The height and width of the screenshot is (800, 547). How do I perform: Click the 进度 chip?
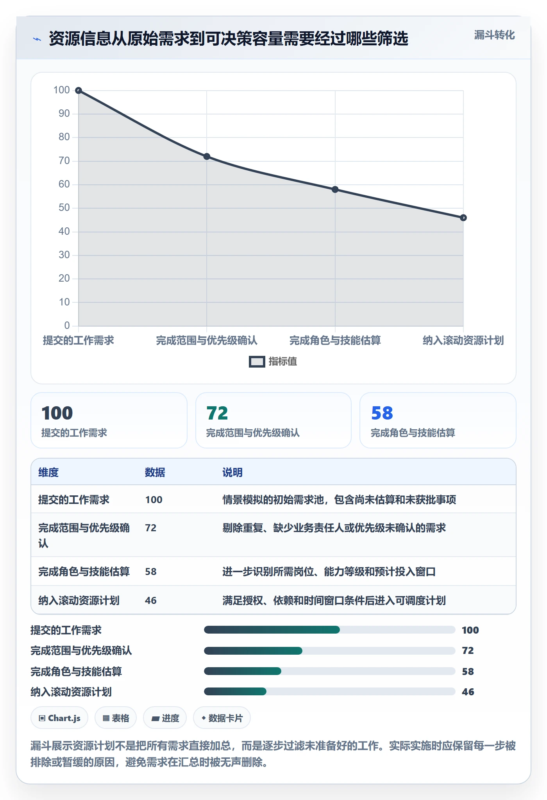165,718
